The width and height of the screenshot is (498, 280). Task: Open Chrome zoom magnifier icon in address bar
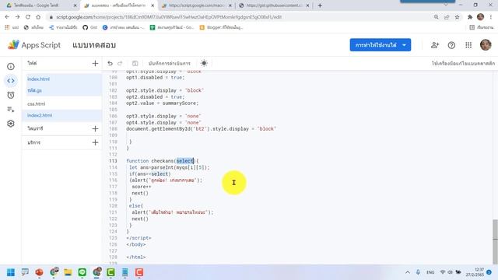tap(436, 17)
